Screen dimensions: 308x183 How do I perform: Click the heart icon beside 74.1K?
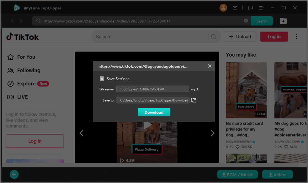point(286,147)
